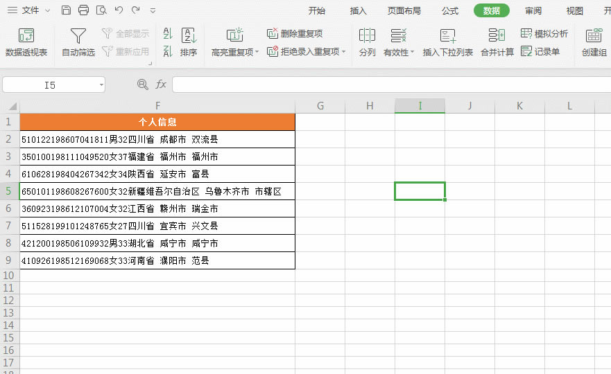Select row 5 header
The height and width of the screenshot is (374, 611).
click(9, 191)
